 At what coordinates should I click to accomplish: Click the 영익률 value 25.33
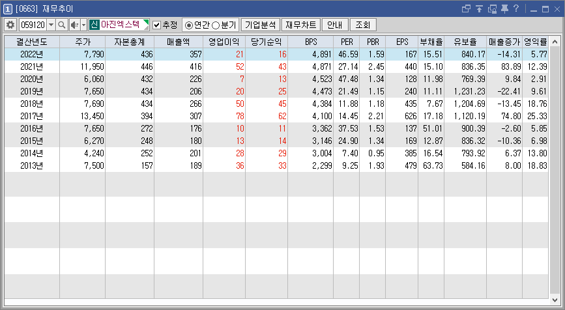click(537, 116)
